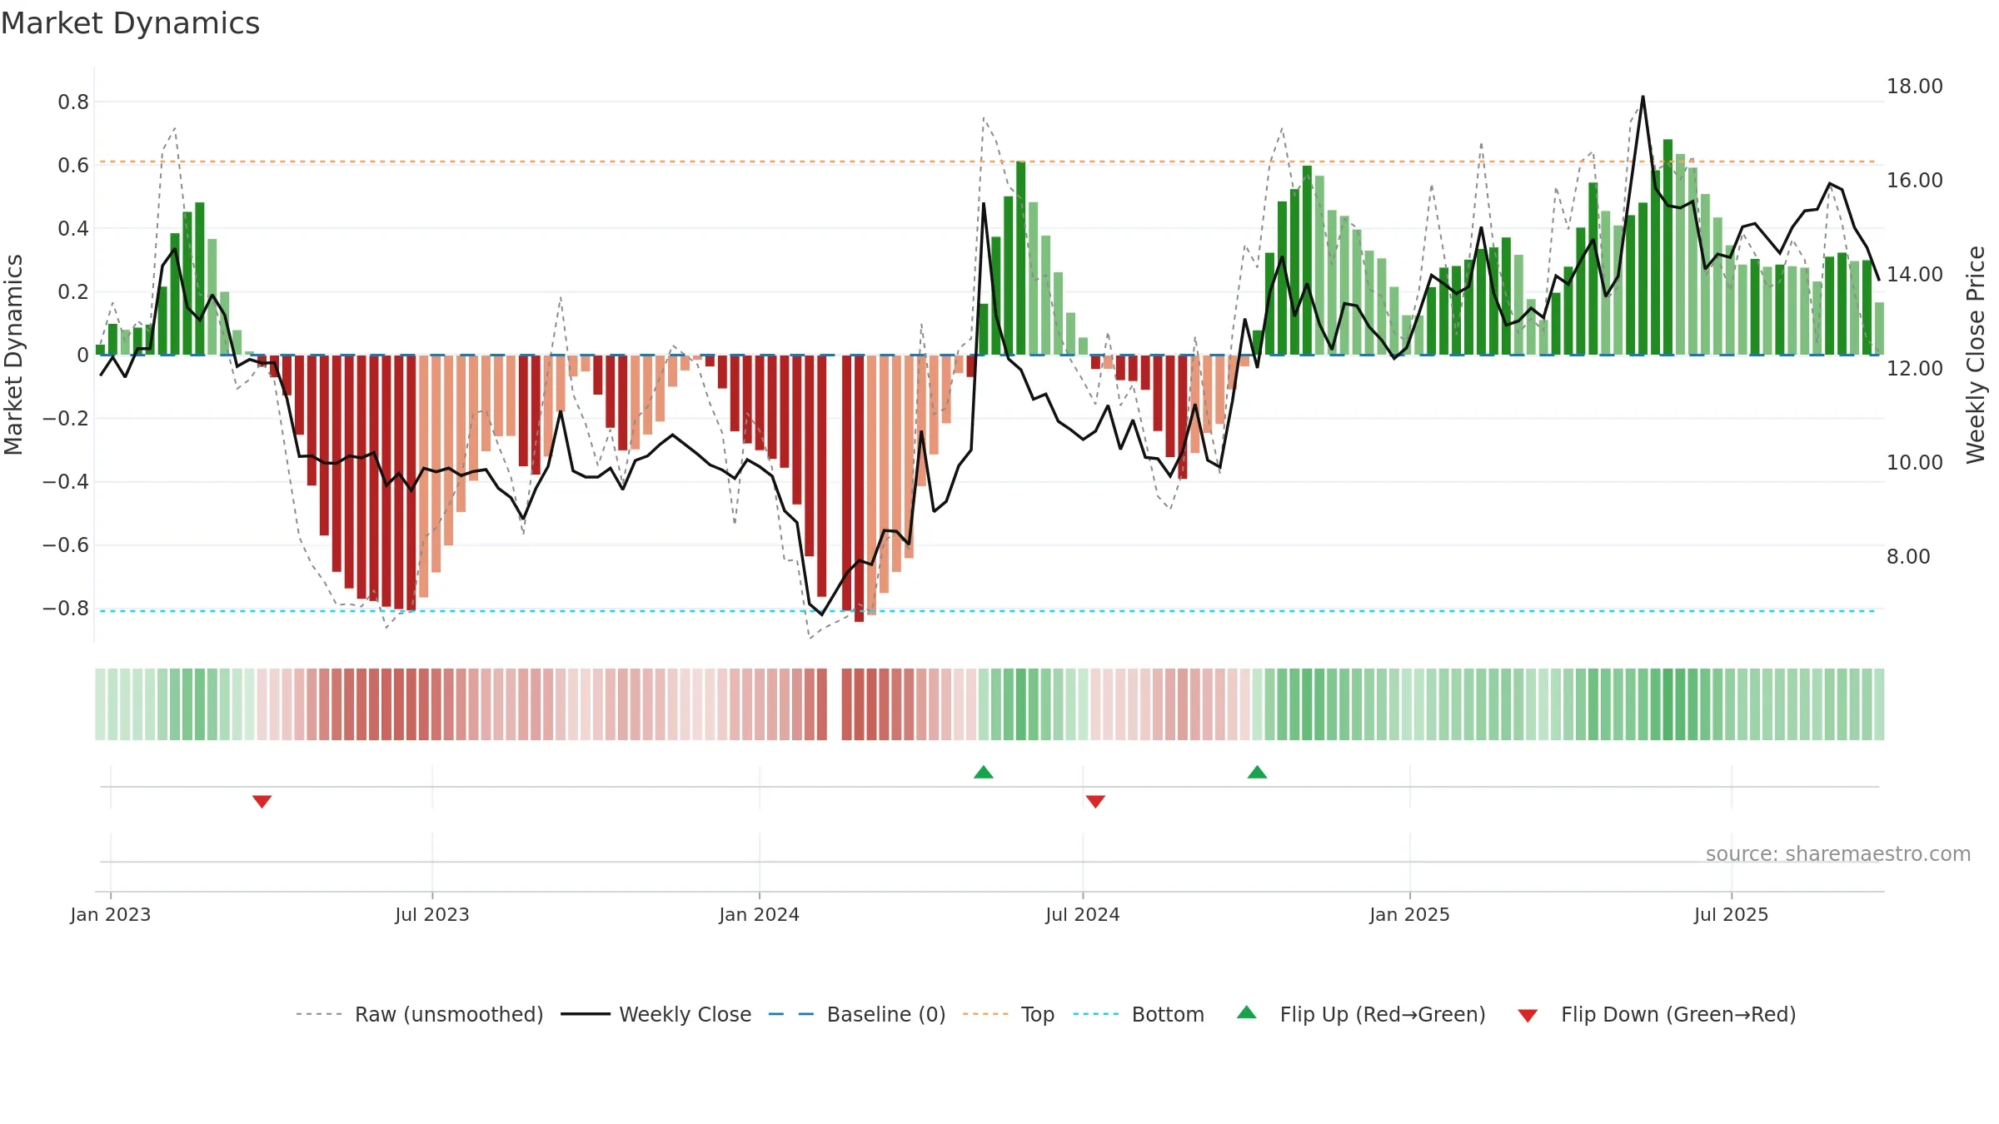Click the orange dashed Top threshold line
The height and width of the screenshot is (1124, 1999).
988,162
